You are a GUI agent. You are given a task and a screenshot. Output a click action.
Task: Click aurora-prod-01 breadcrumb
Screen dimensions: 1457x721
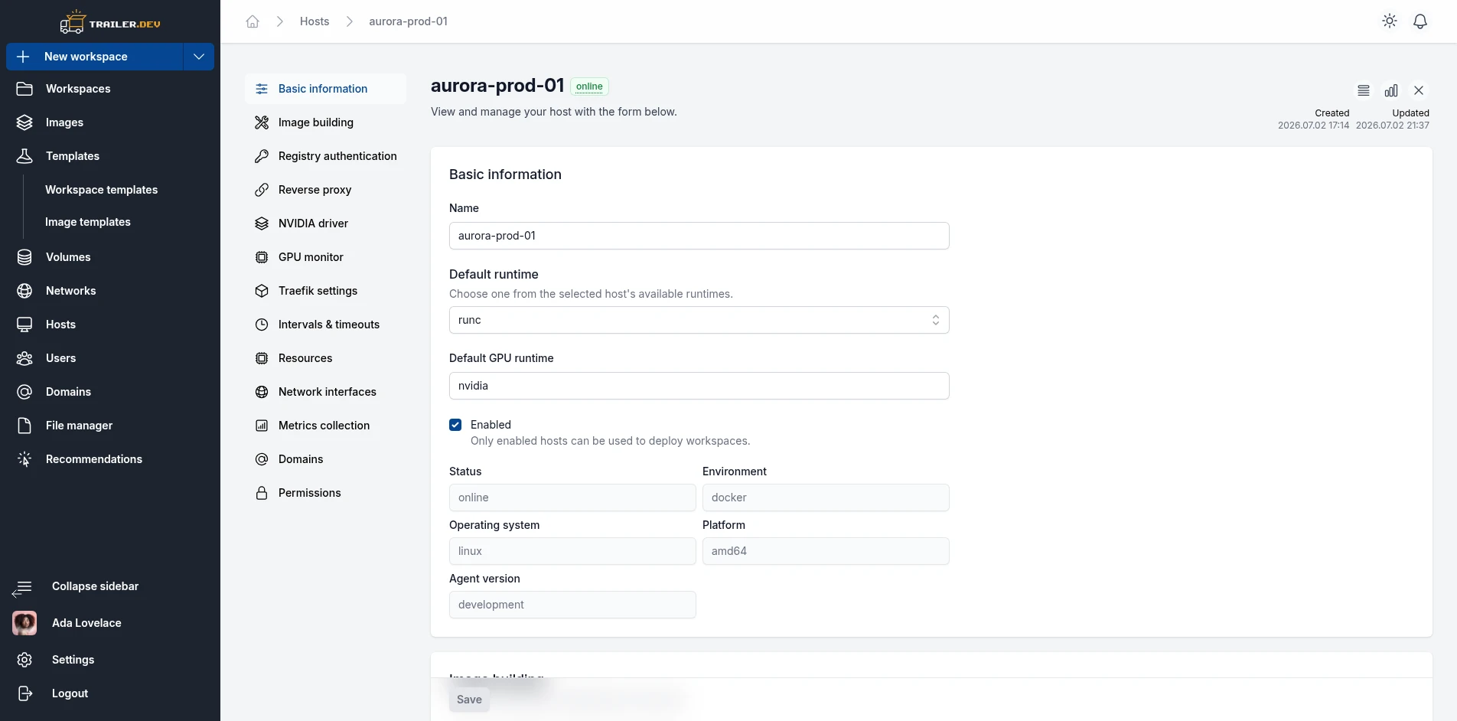pos(408,21)
